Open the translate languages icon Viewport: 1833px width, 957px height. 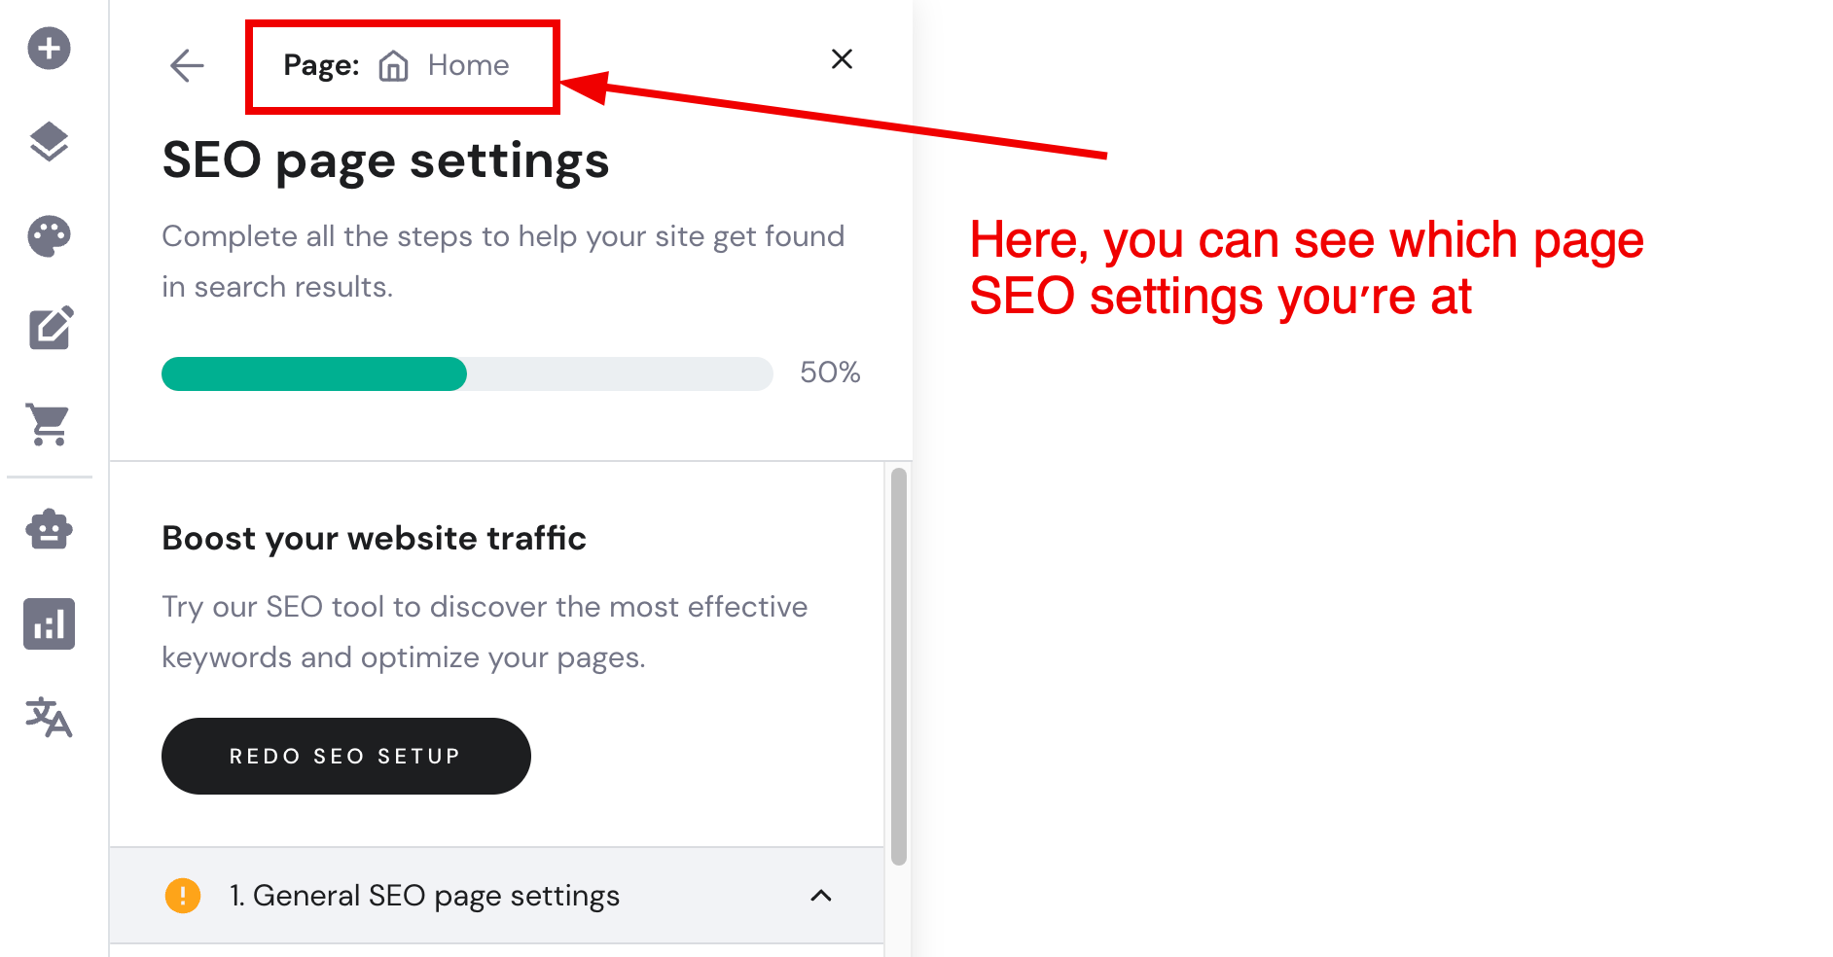point(49,718)
